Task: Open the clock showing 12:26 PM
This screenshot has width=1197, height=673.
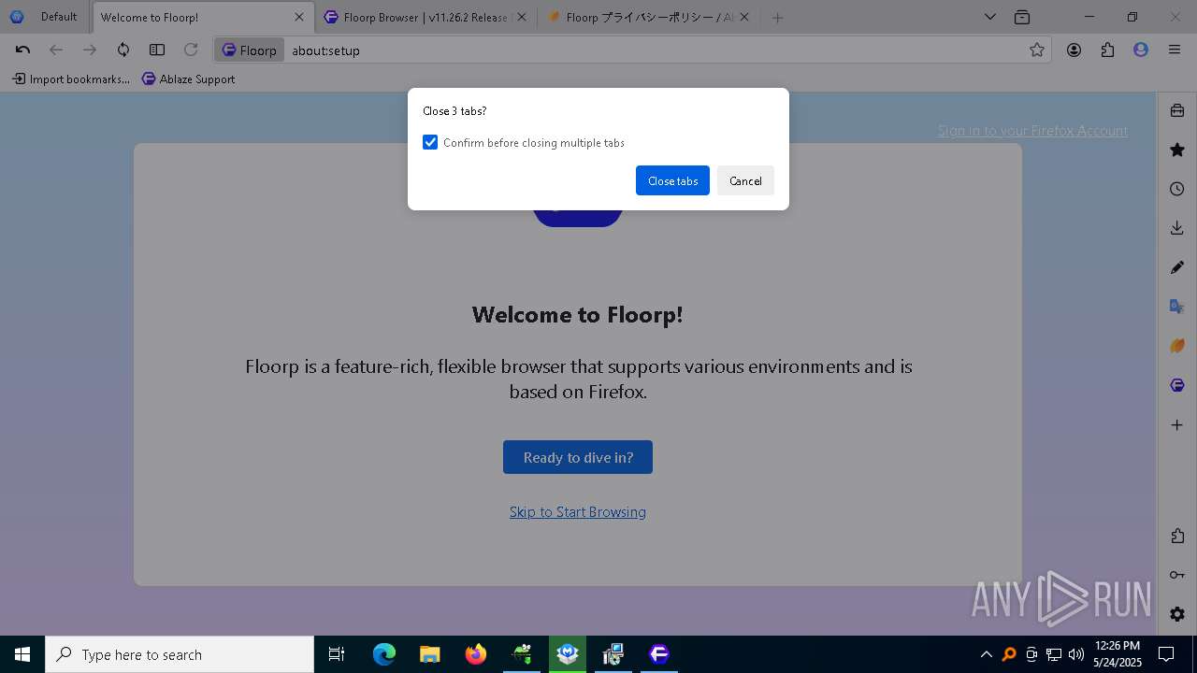Action: (1118, 654)
